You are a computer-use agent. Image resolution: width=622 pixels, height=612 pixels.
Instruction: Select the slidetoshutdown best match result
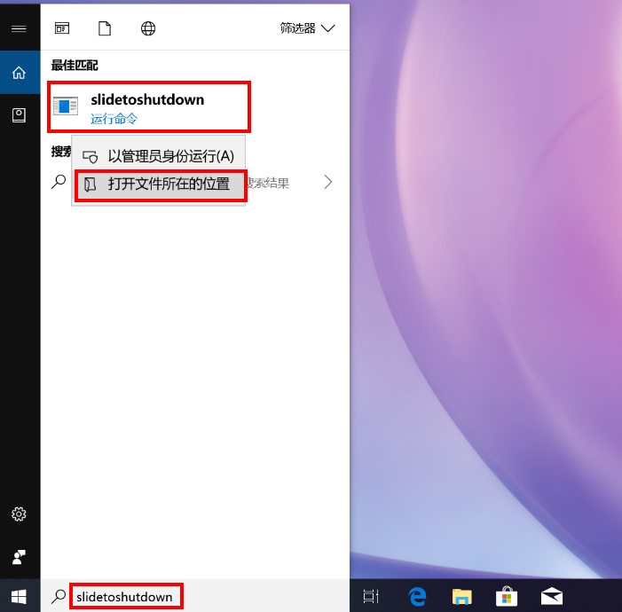[148, 106]
